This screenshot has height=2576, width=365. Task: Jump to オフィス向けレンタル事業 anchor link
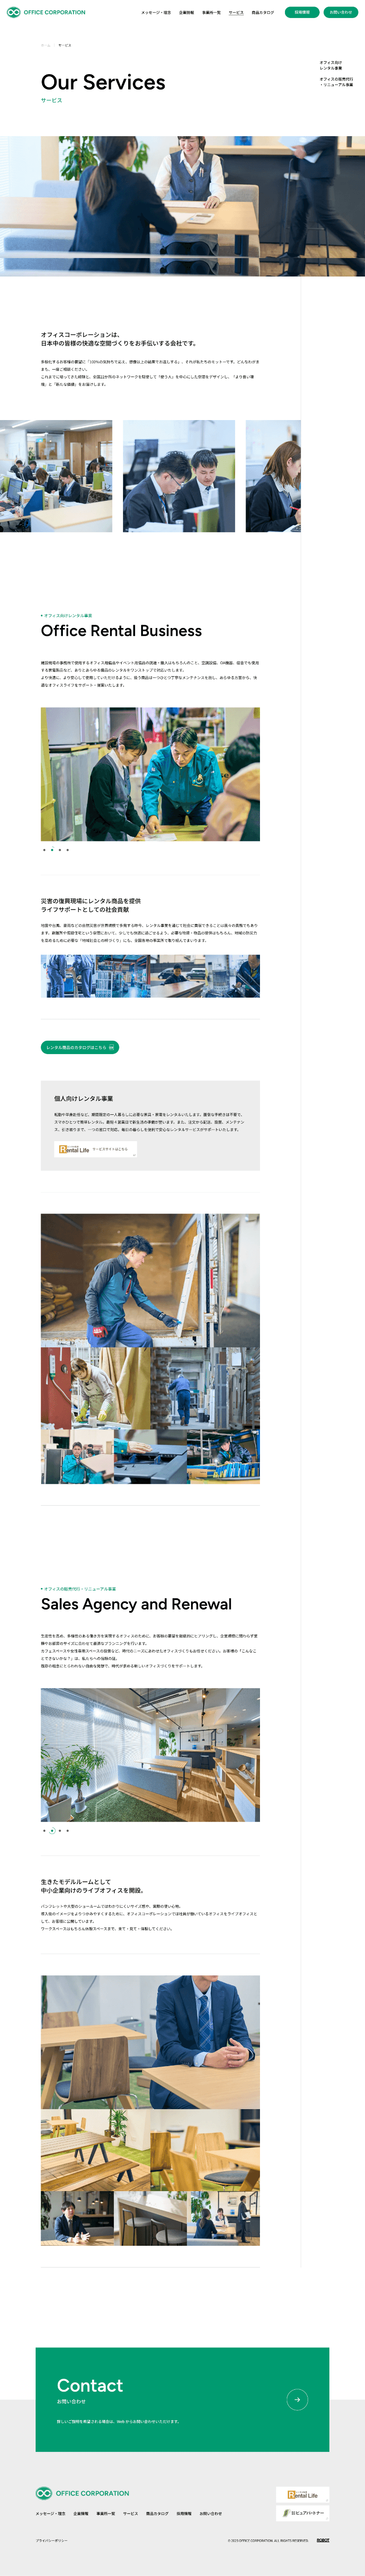(x=331, y=65)
